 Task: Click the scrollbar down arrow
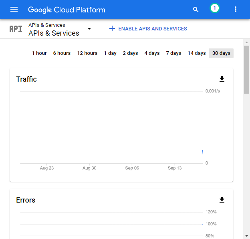point(246,236)
